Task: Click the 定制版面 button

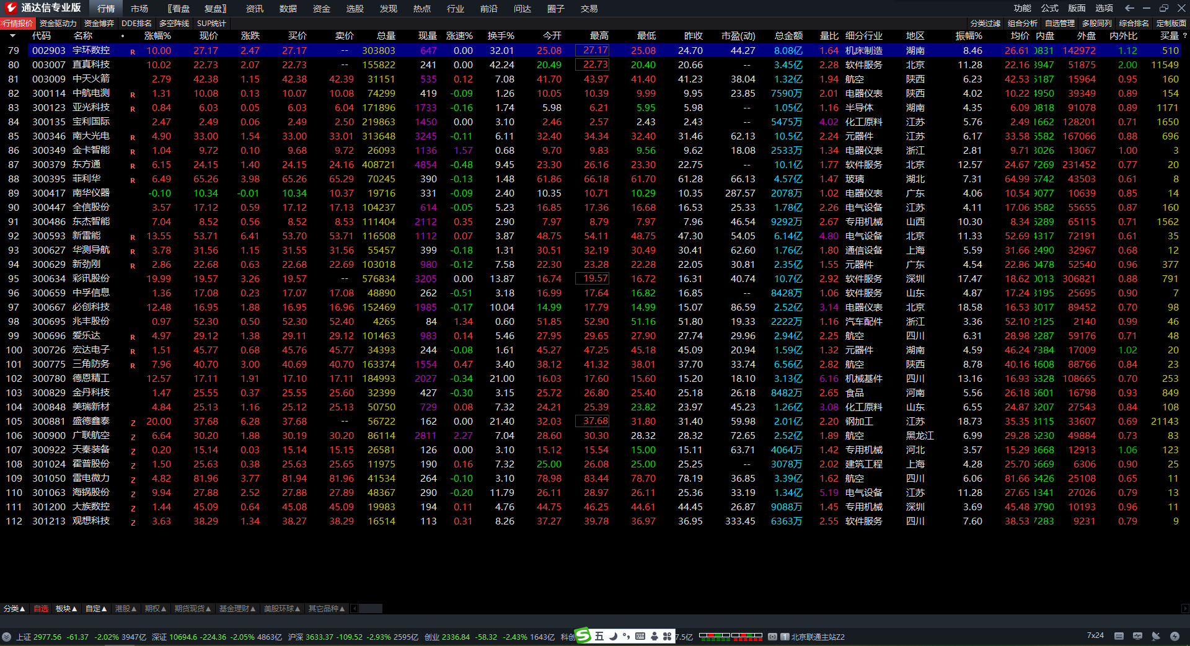Action: (x=1171, y=24)
